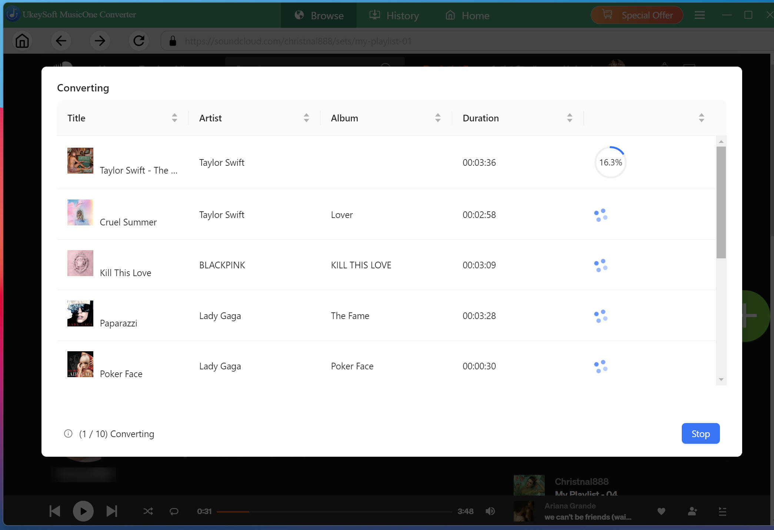Sort the list by the Duration column
Viewport: 774px width, 530px height.
570,118
